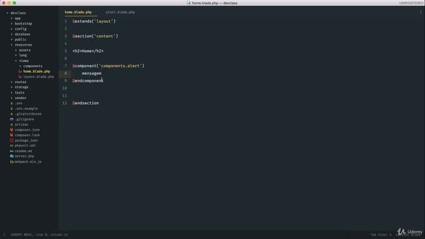Place cursor in the <h2>Home</h2> line
The image size is (425, 239).
coord(88,51)
